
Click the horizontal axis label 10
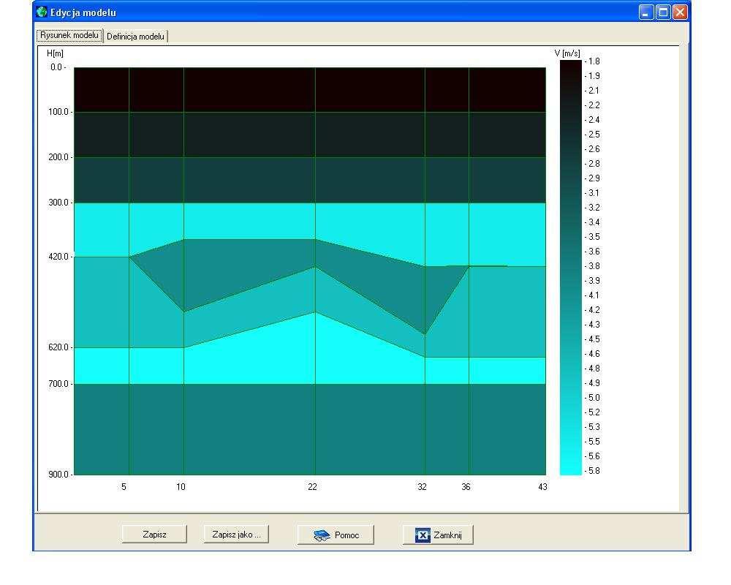[181, 486]
